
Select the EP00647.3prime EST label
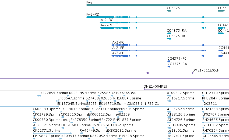click(71, 98)
